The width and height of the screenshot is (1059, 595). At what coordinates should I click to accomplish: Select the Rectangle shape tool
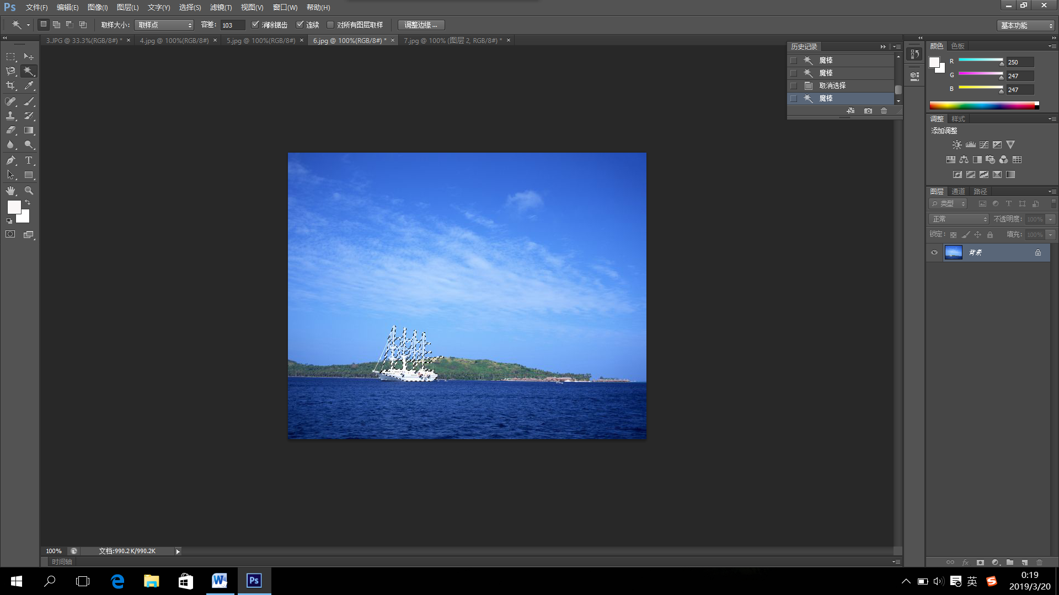[29, 175]
